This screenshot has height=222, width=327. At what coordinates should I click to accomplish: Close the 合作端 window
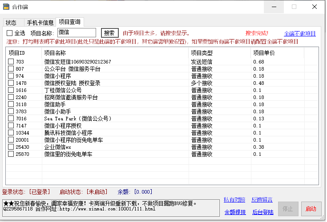[315, 7]
